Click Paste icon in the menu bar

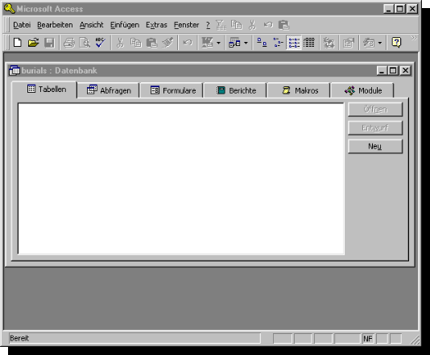coord(283,25)
